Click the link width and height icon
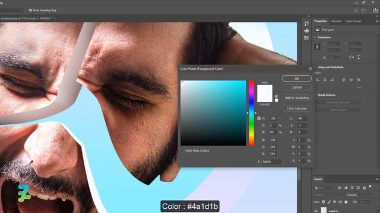The image size is (380, 213). pos(317,47)
